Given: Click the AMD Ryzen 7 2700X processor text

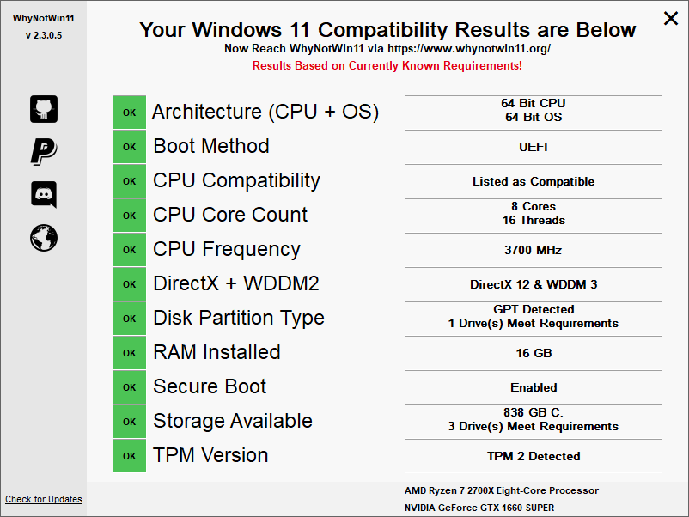Looking at the screenshot, I should pyautogui.click(x=502, y=490).
